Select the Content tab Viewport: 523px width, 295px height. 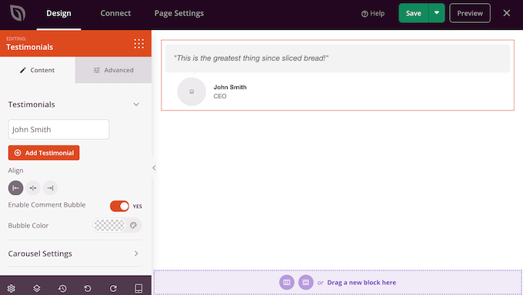[38, 70]
